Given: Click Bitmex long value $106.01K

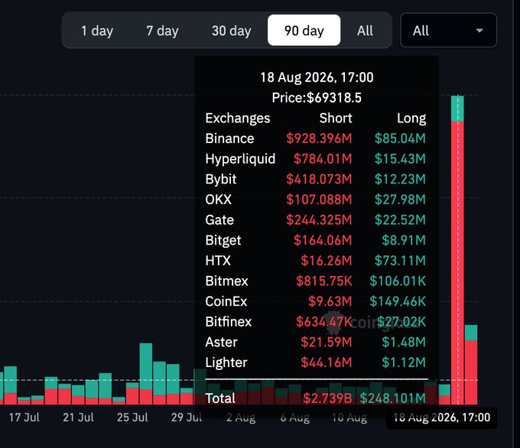Looking at the screenshot, I should click(x=398, y=281).
